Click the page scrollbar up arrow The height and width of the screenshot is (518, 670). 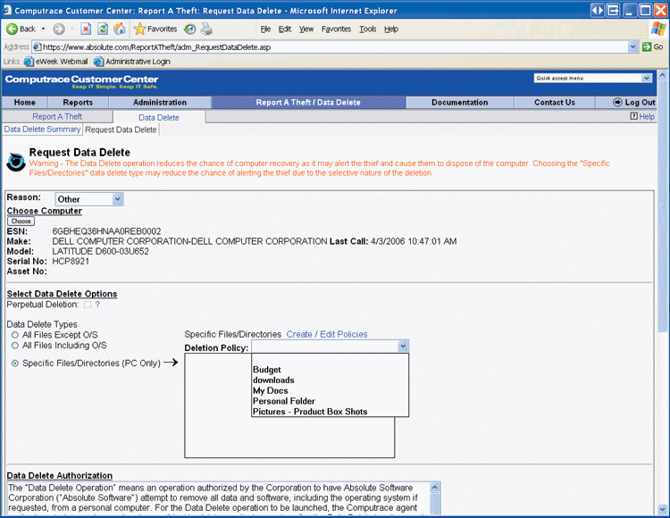663,76
